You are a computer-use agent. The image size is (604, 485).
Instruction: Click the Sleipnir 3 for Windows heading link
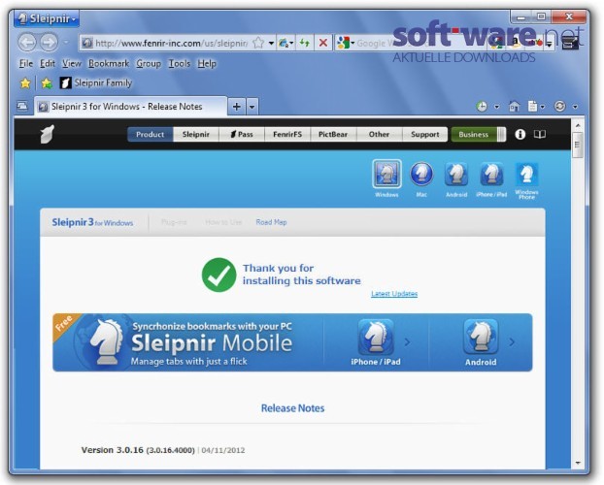(92, 222)
